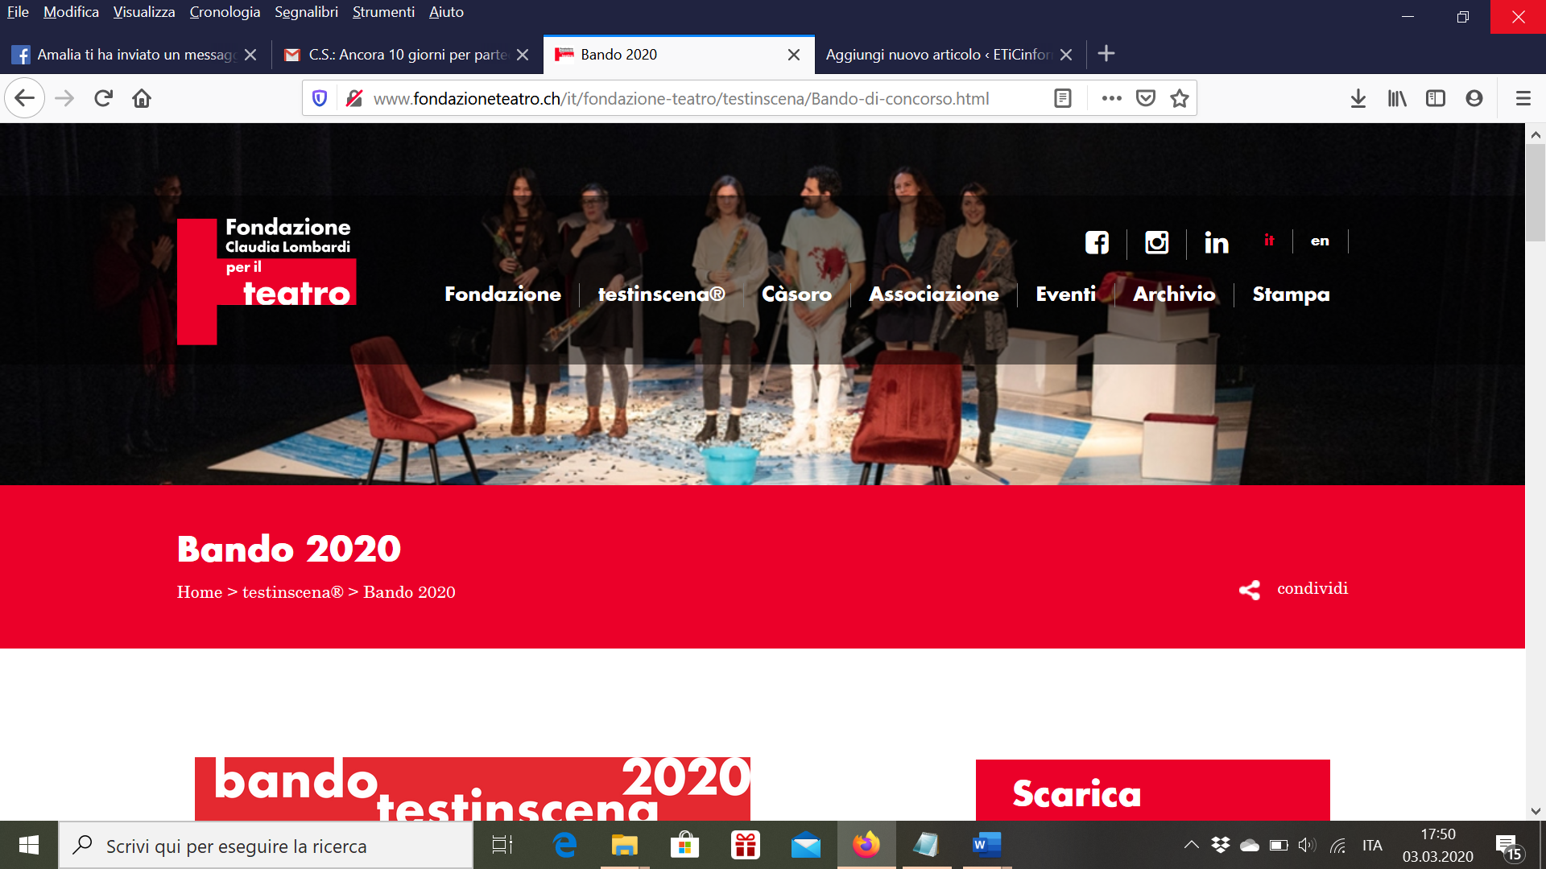Viewport: 1546px width, 869px height.
Task: Go to the Associazione section
Action: pos(933,294)
